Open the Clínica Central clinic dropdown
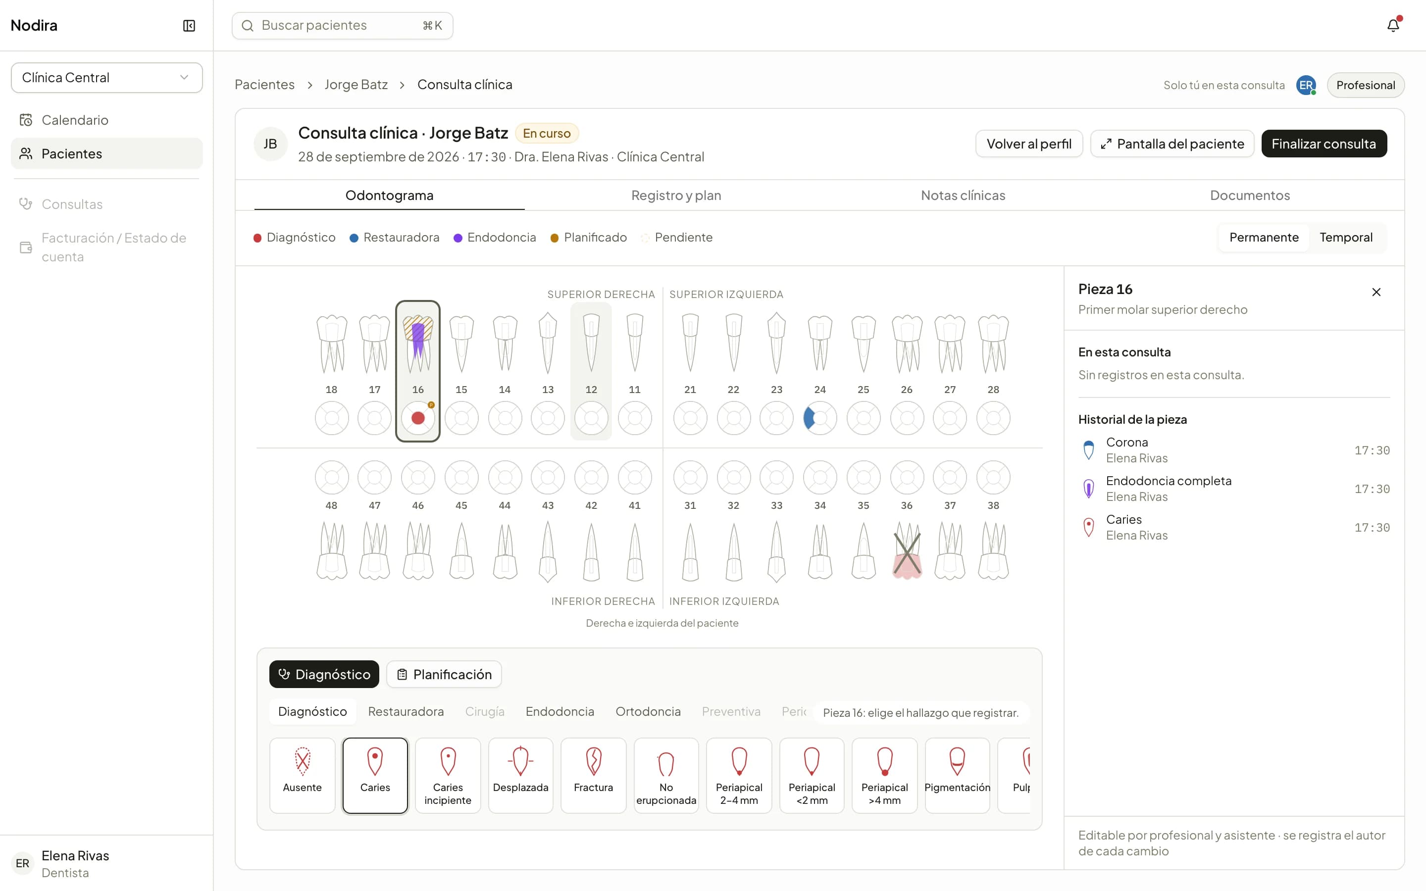The width and height of the screenshot is (1426, 891). [x=106, y=78]
